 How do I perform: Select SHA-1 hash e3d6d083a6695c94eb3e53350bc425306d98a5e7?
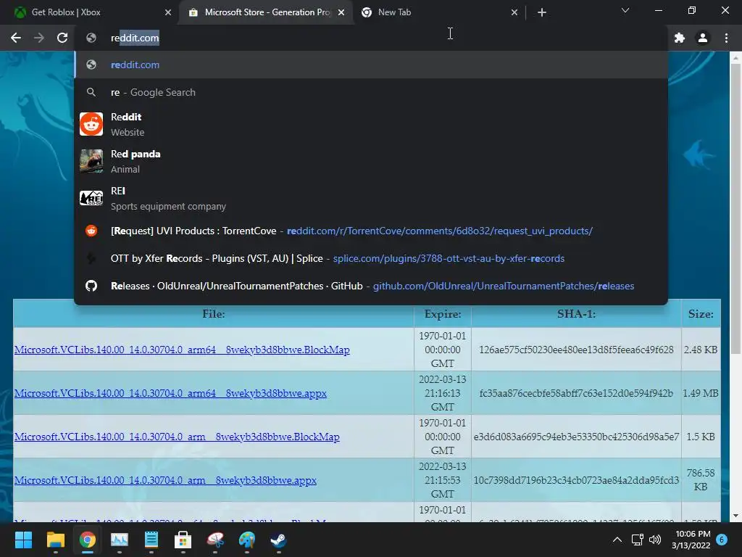tap(576, 437)
